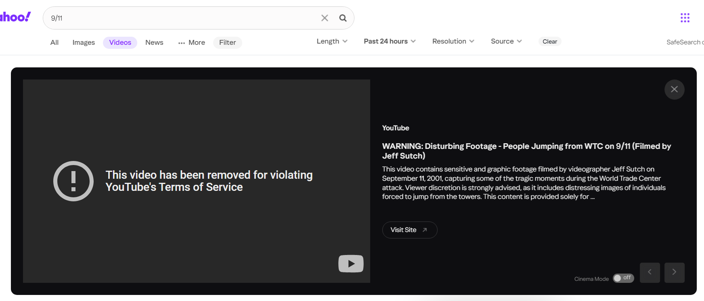The width and height of the screenshot is (704, 301).
Task: Expand the Length filter dropdown
Action: tap(332, 41)
